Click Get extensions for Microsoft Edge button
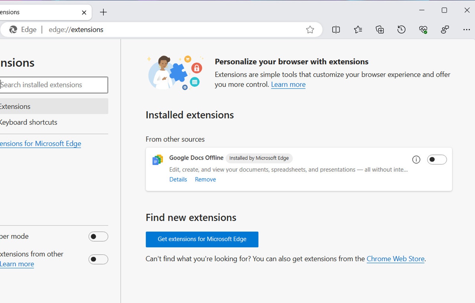Image resolution: width=475 pixels, height=303 pixels. point(202,239)
